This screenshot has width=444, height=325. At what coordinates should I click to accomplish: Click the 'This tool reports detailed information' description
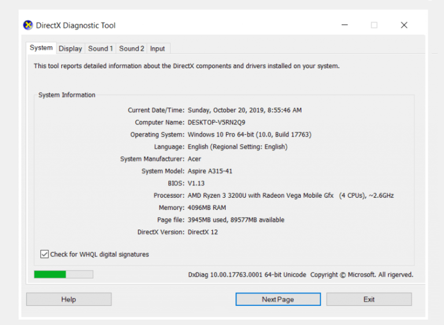click(x=187, y=66)
